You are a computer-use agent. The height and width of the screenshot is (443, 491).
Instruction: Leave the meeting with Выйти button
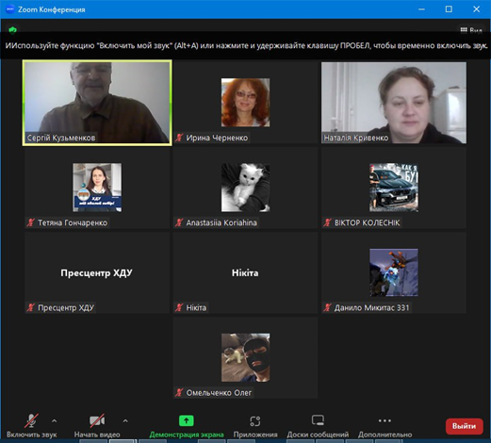pyautogui.click(x=464, y=426)
